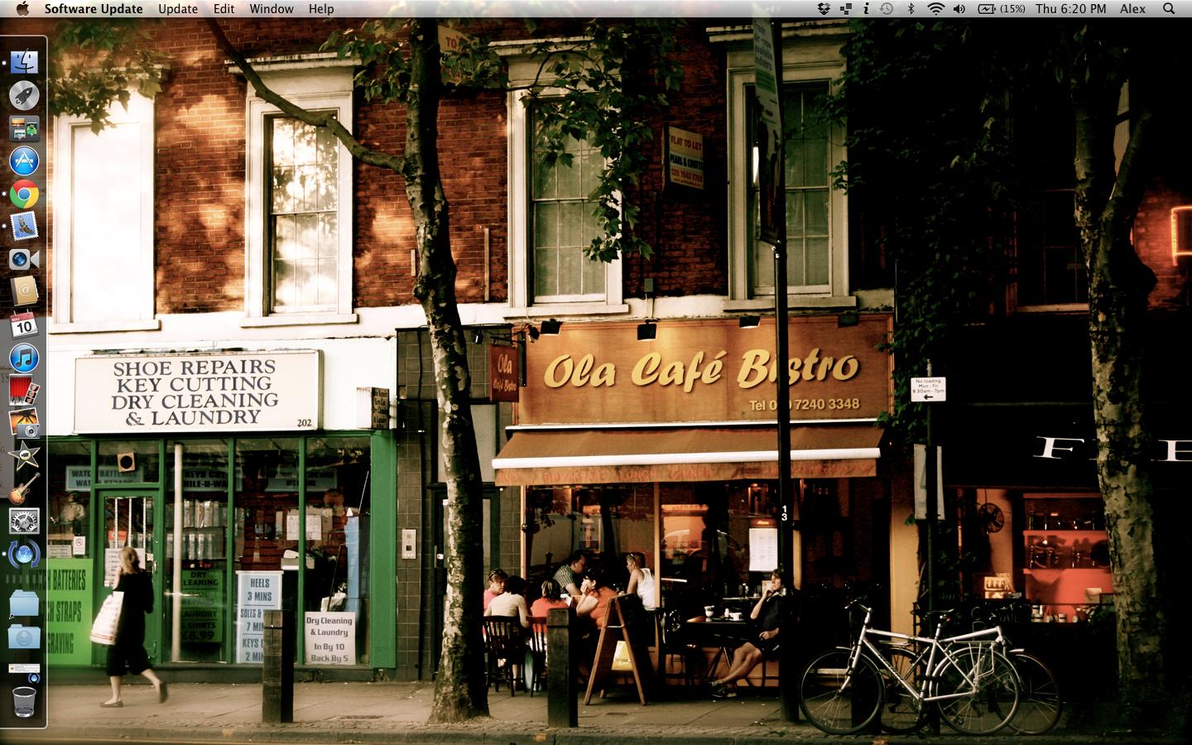
Task: Open Time Machine menu bar icon
Action: click(887, 9)
